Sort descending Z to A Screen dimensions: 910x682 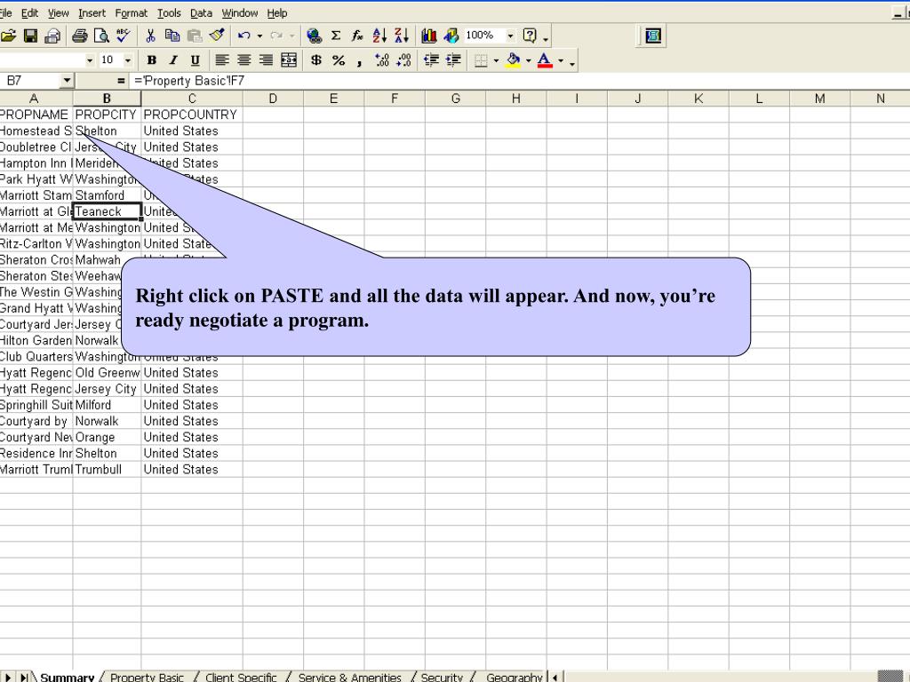(x=402, y=36)
